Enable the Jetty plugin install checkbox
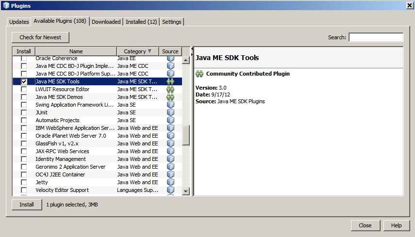415x237 pixels. click(24, 182)
